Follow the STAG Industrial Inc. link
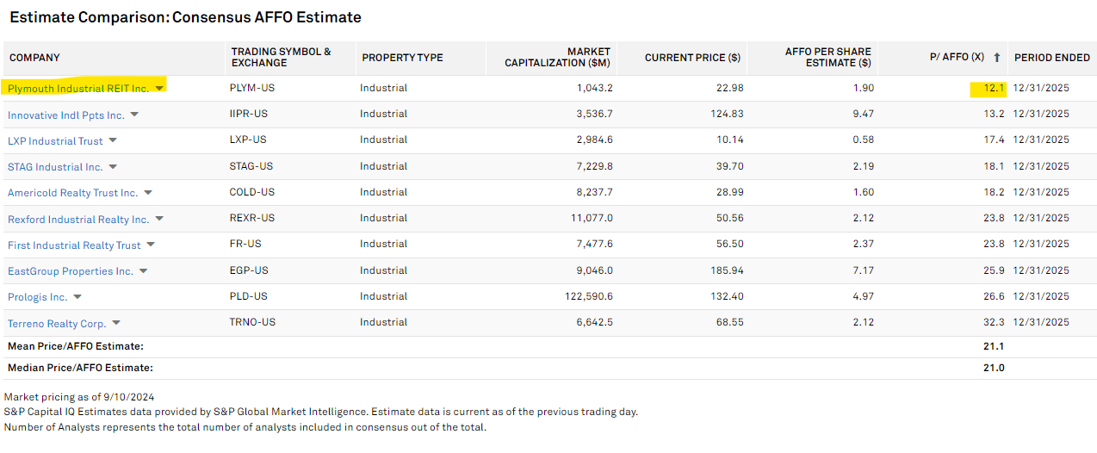The height and width of the screenshot is (453, 1097). (55, 167)
